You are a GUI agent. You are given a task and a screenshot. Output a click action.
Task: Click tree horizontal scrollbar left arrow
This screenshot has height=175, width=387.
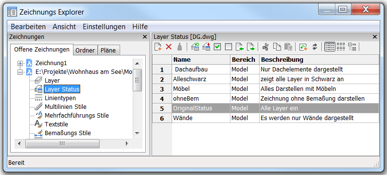coord(19,143)
